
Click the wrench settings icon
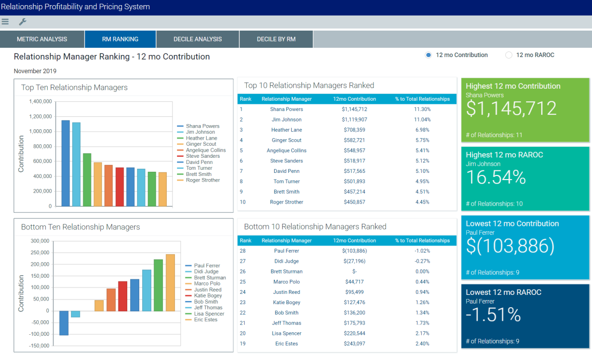click(x=22, y=22)
